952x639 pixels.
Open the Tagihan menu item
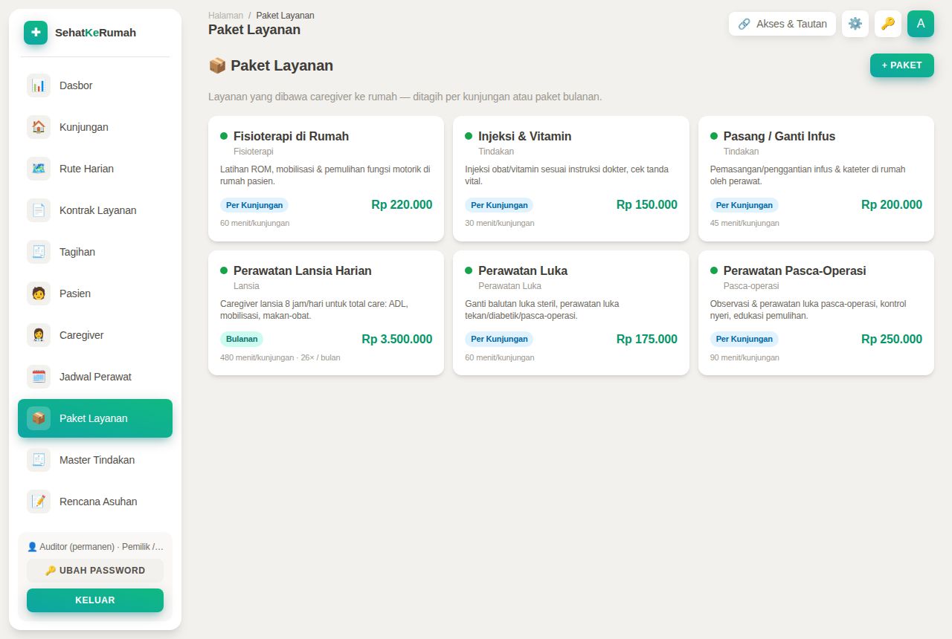click(95, 252)
